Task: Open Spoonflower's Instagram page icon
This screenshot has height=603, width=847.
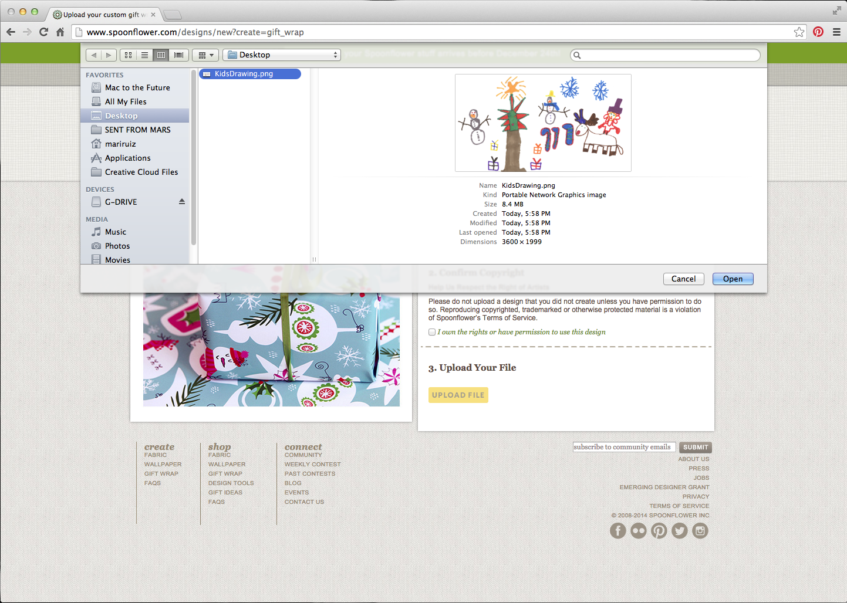Action: tap(700, 531)
